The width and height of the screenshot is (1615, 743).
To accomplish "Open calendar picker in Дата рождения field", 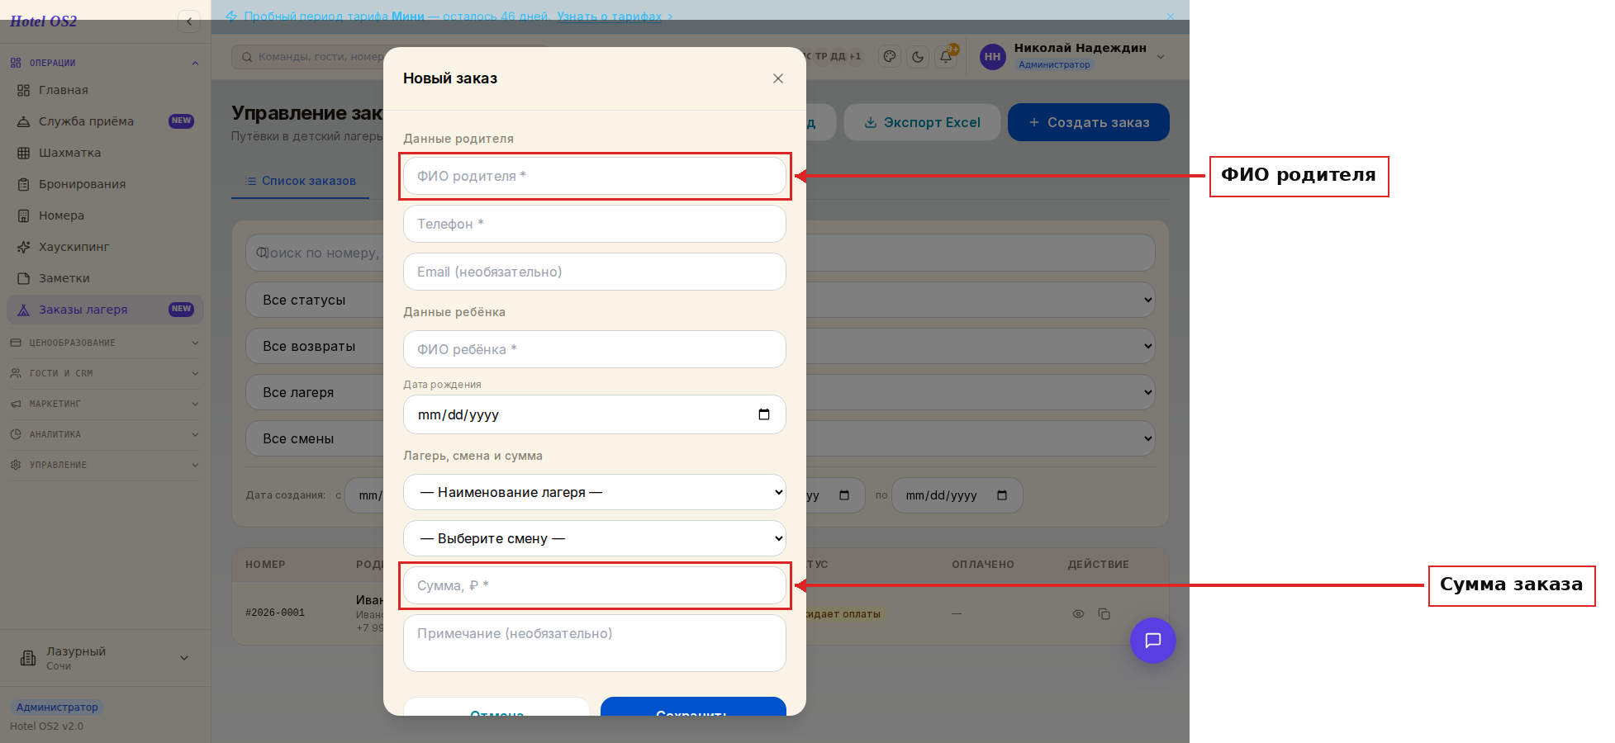I will pyautogui.click(x=764, y=414).
